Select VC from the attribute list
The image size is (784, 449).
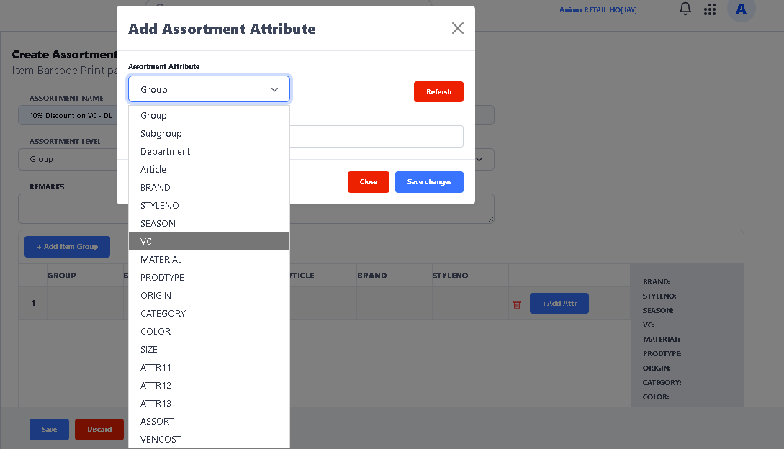click(209, 241)
